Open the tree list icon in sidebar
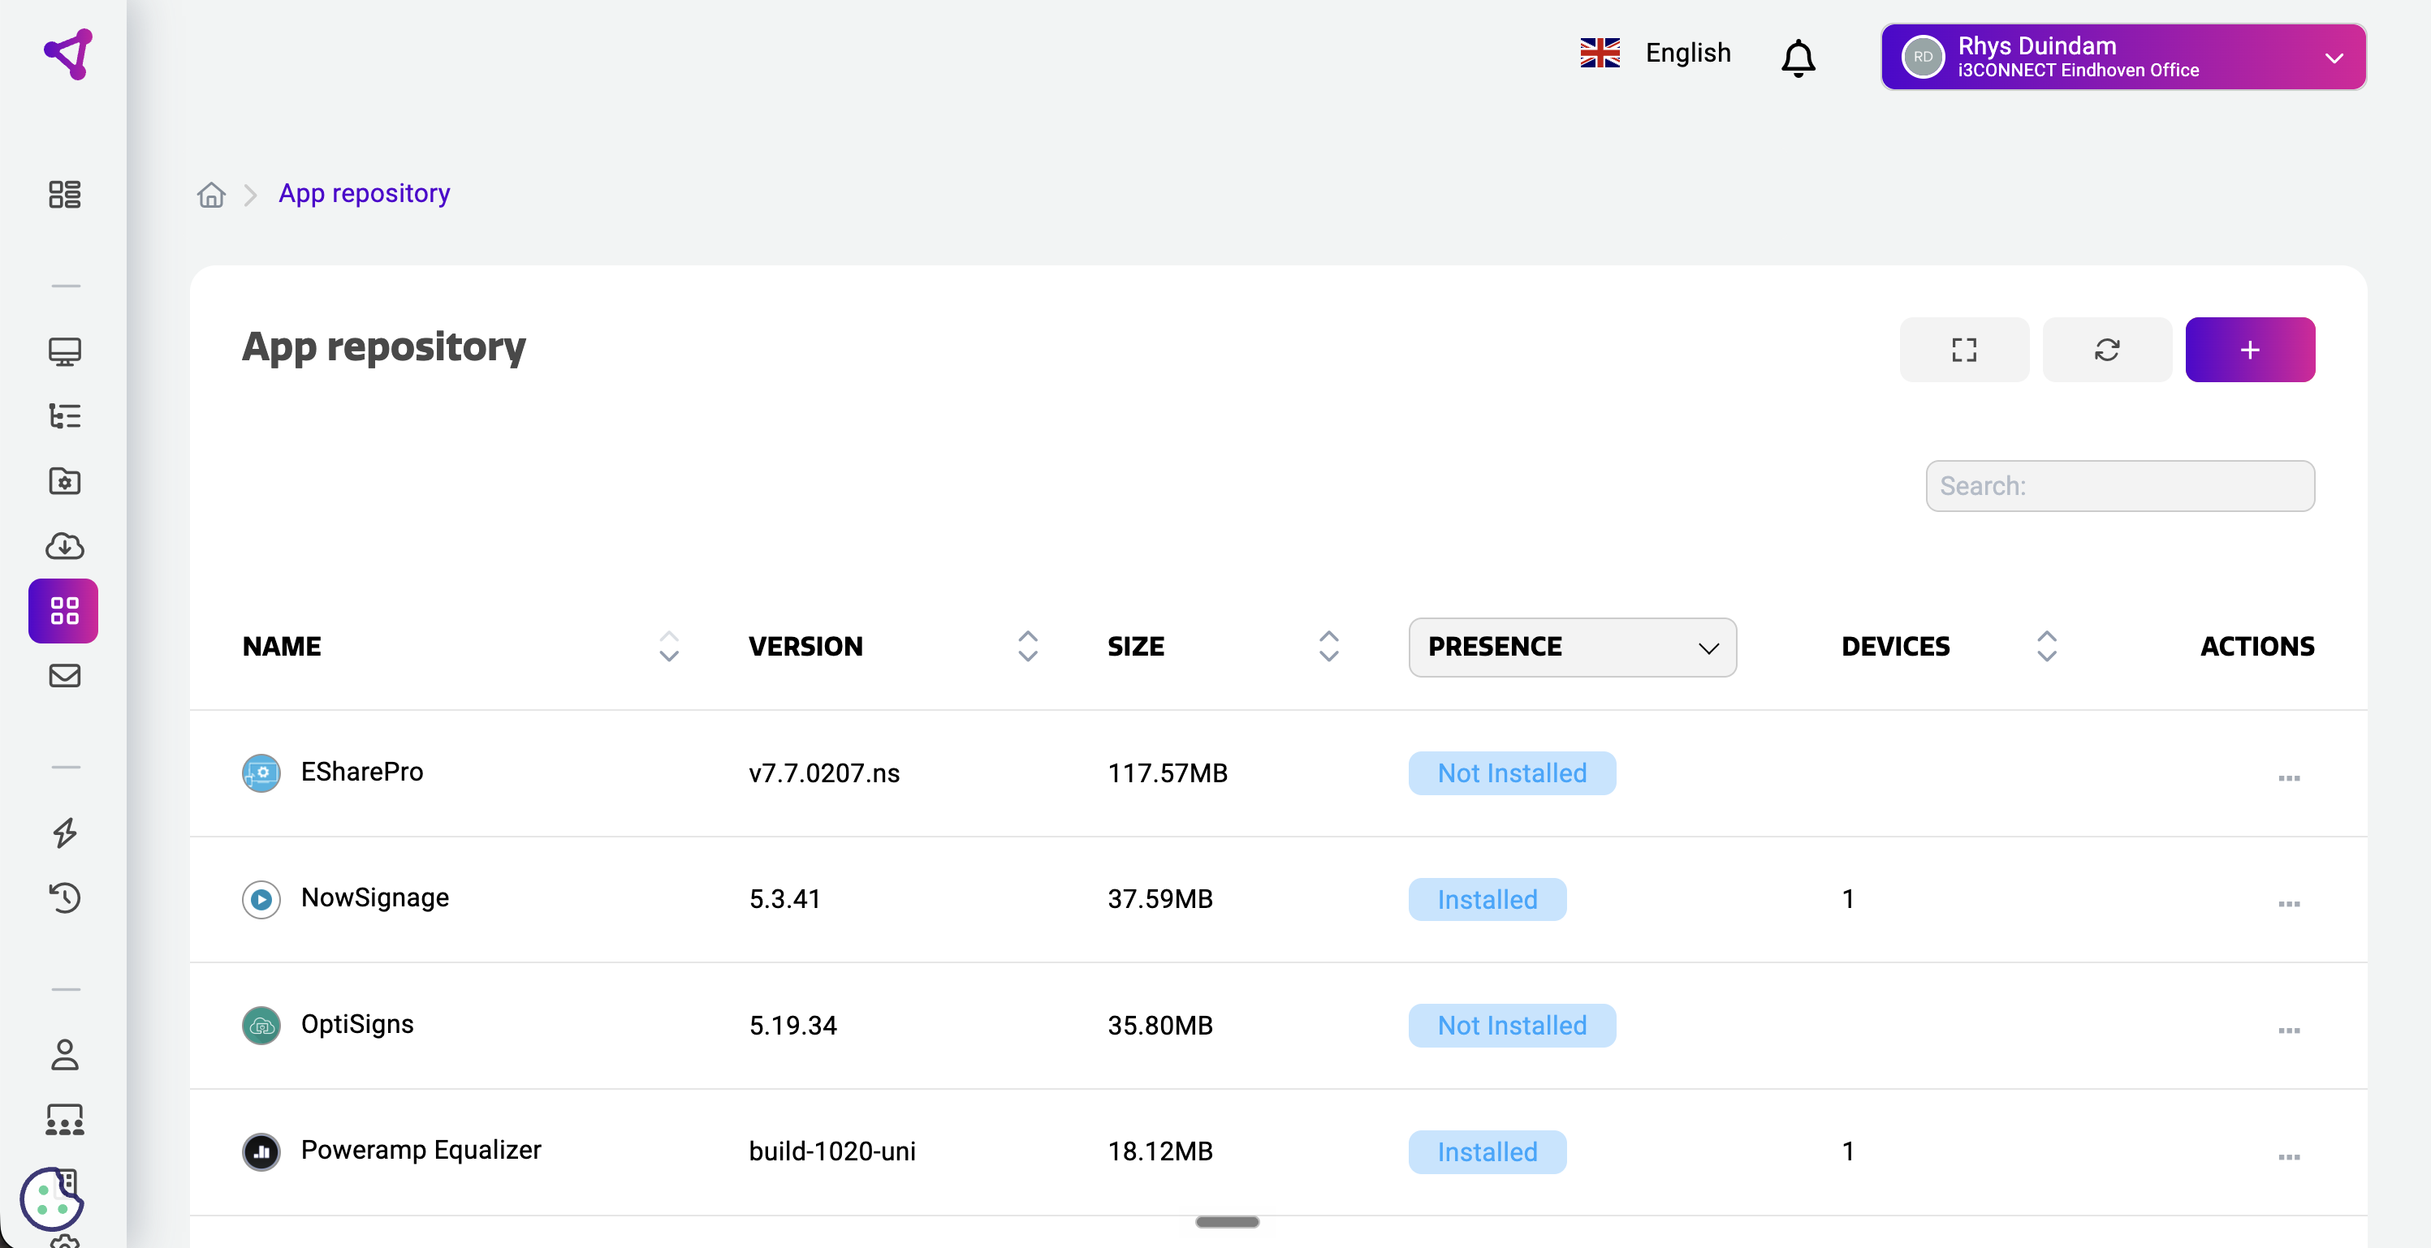The height and width of the screenshot is (1248, 2431). (x=64, y=416)
